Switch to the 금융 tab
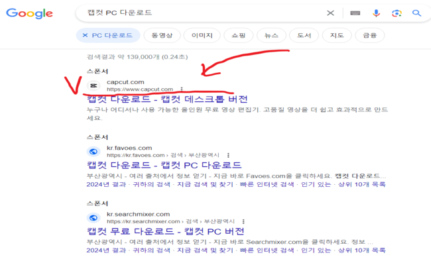Viewport: 431px width, 265px height. point(370,35)
